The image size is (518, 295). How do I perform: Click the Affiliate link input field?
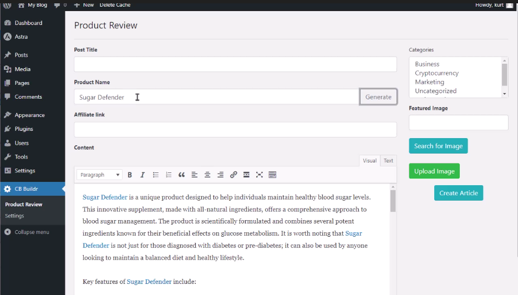[x=235, y=130]
